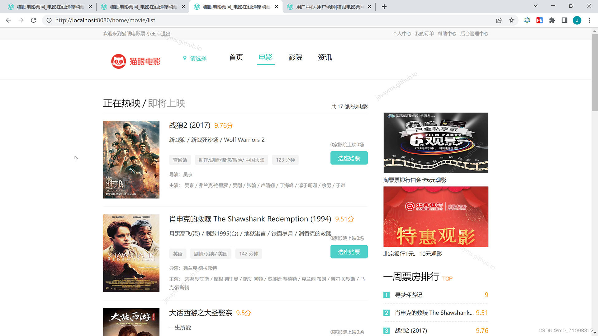The image size is (598, 336).
Task: Bookmark this page with star icon
Action: click(x=511, y=20)
